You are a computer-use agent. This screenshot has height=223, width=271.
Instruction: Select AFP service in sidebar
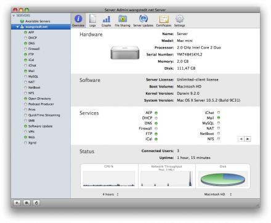[31, 32]
